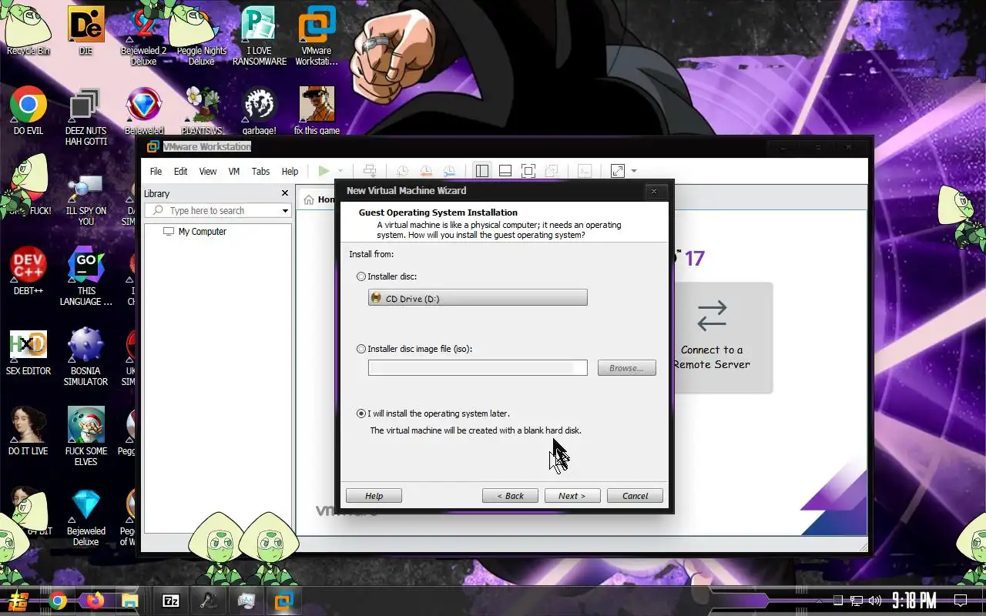Image resolution: width=986 pixels, height=616 pixels.
Task: Click the Console view toolbar icon
Action: click(585, 171)
